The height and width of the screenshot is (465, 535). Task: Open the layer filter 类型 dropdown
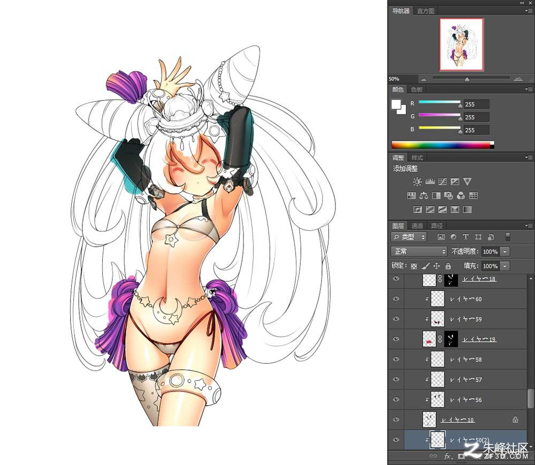point(409,237)
